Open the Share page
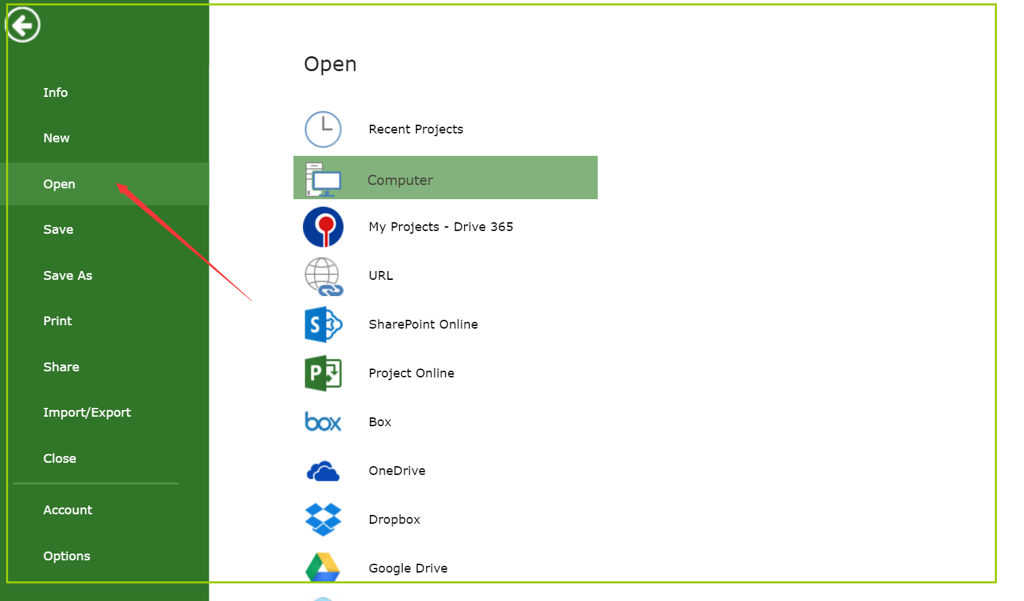 pos(61,367)
